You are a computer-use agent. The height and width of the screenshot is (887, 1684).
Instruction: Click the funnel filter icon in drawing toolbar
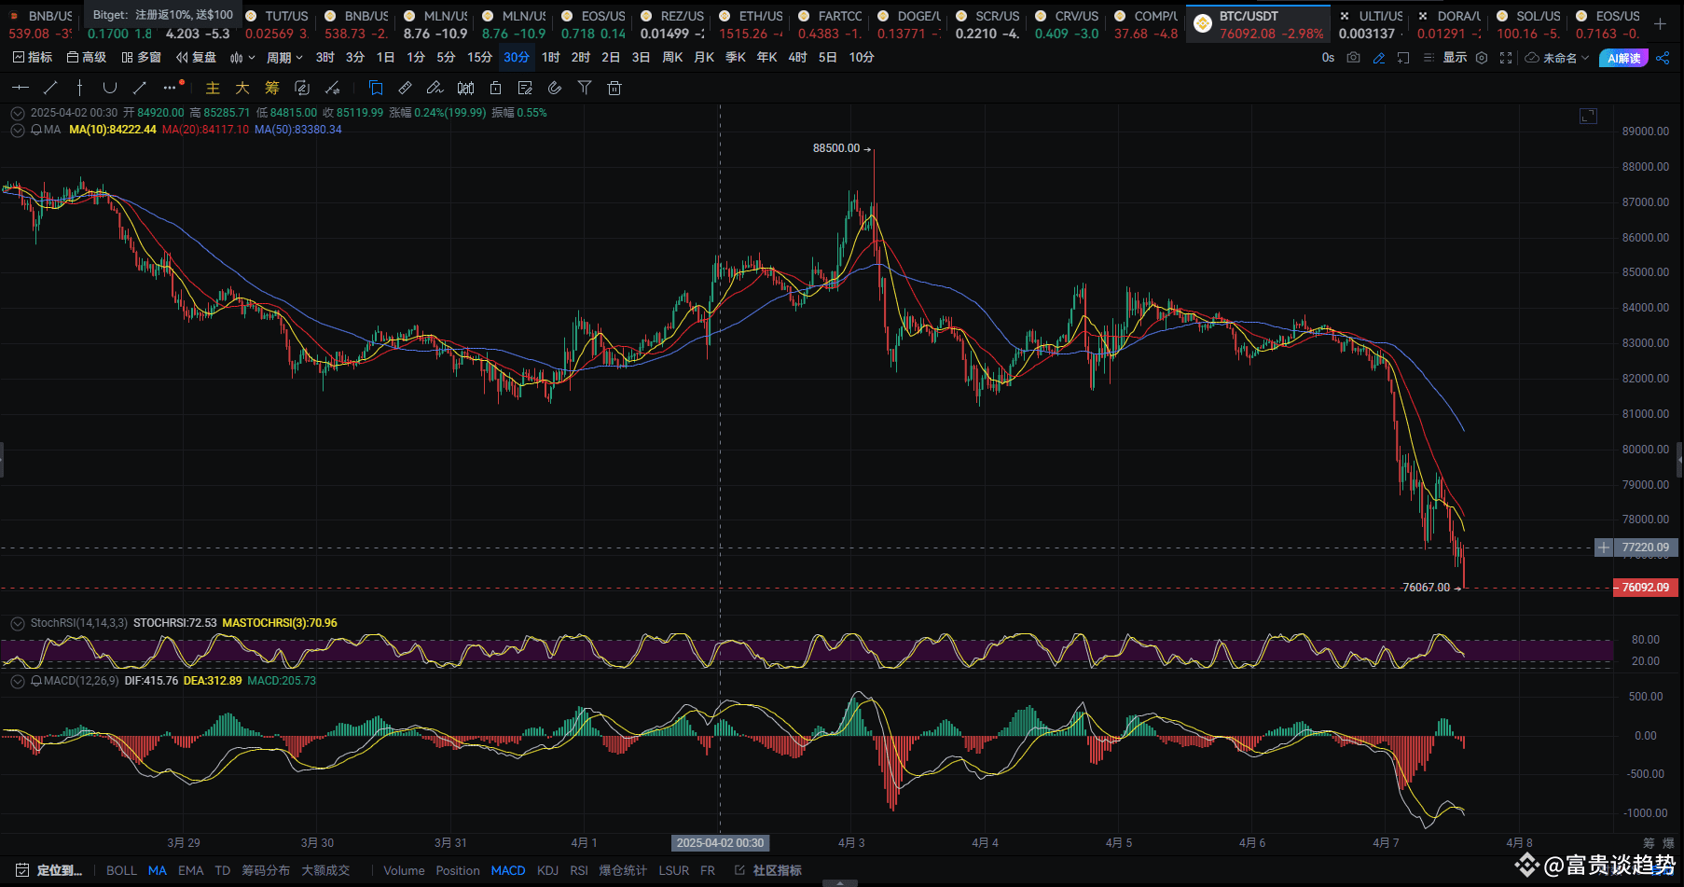click(x=585, y=88)
